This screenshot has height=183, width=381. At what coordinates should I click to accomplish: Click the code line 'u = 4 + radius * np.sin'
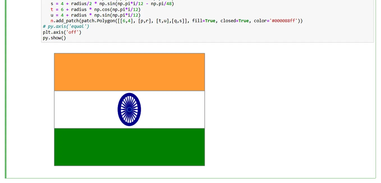[x=95, y=15]
